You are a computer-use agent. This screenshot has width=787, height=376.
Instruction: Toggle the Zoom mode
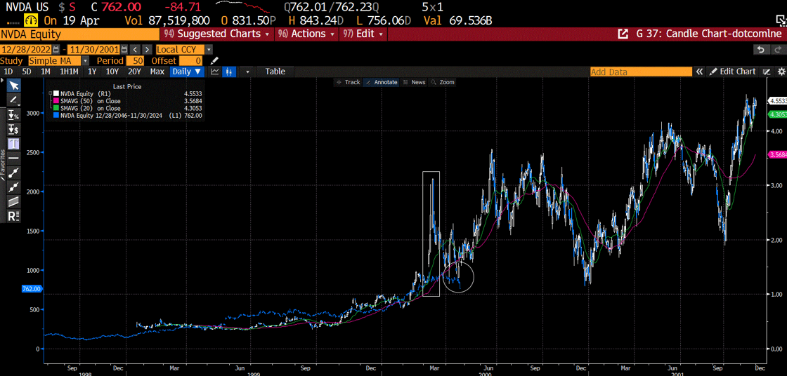442,82
